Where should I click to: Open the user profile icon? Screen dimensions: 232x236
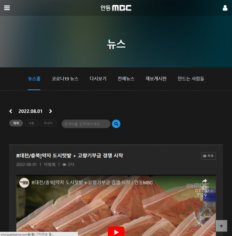[225, 8]
